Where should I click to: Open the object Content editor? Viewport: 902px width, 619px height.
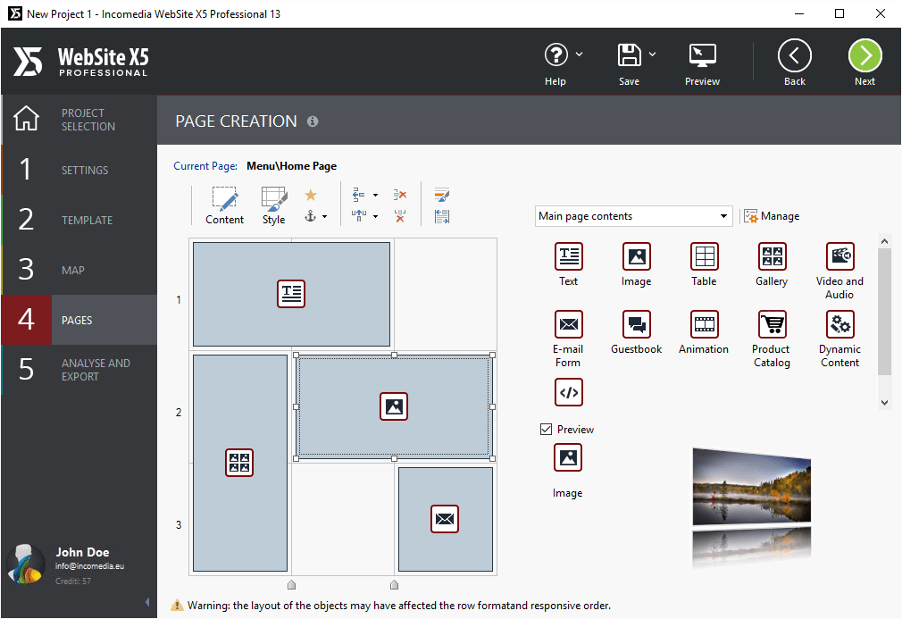pos(224,204)
